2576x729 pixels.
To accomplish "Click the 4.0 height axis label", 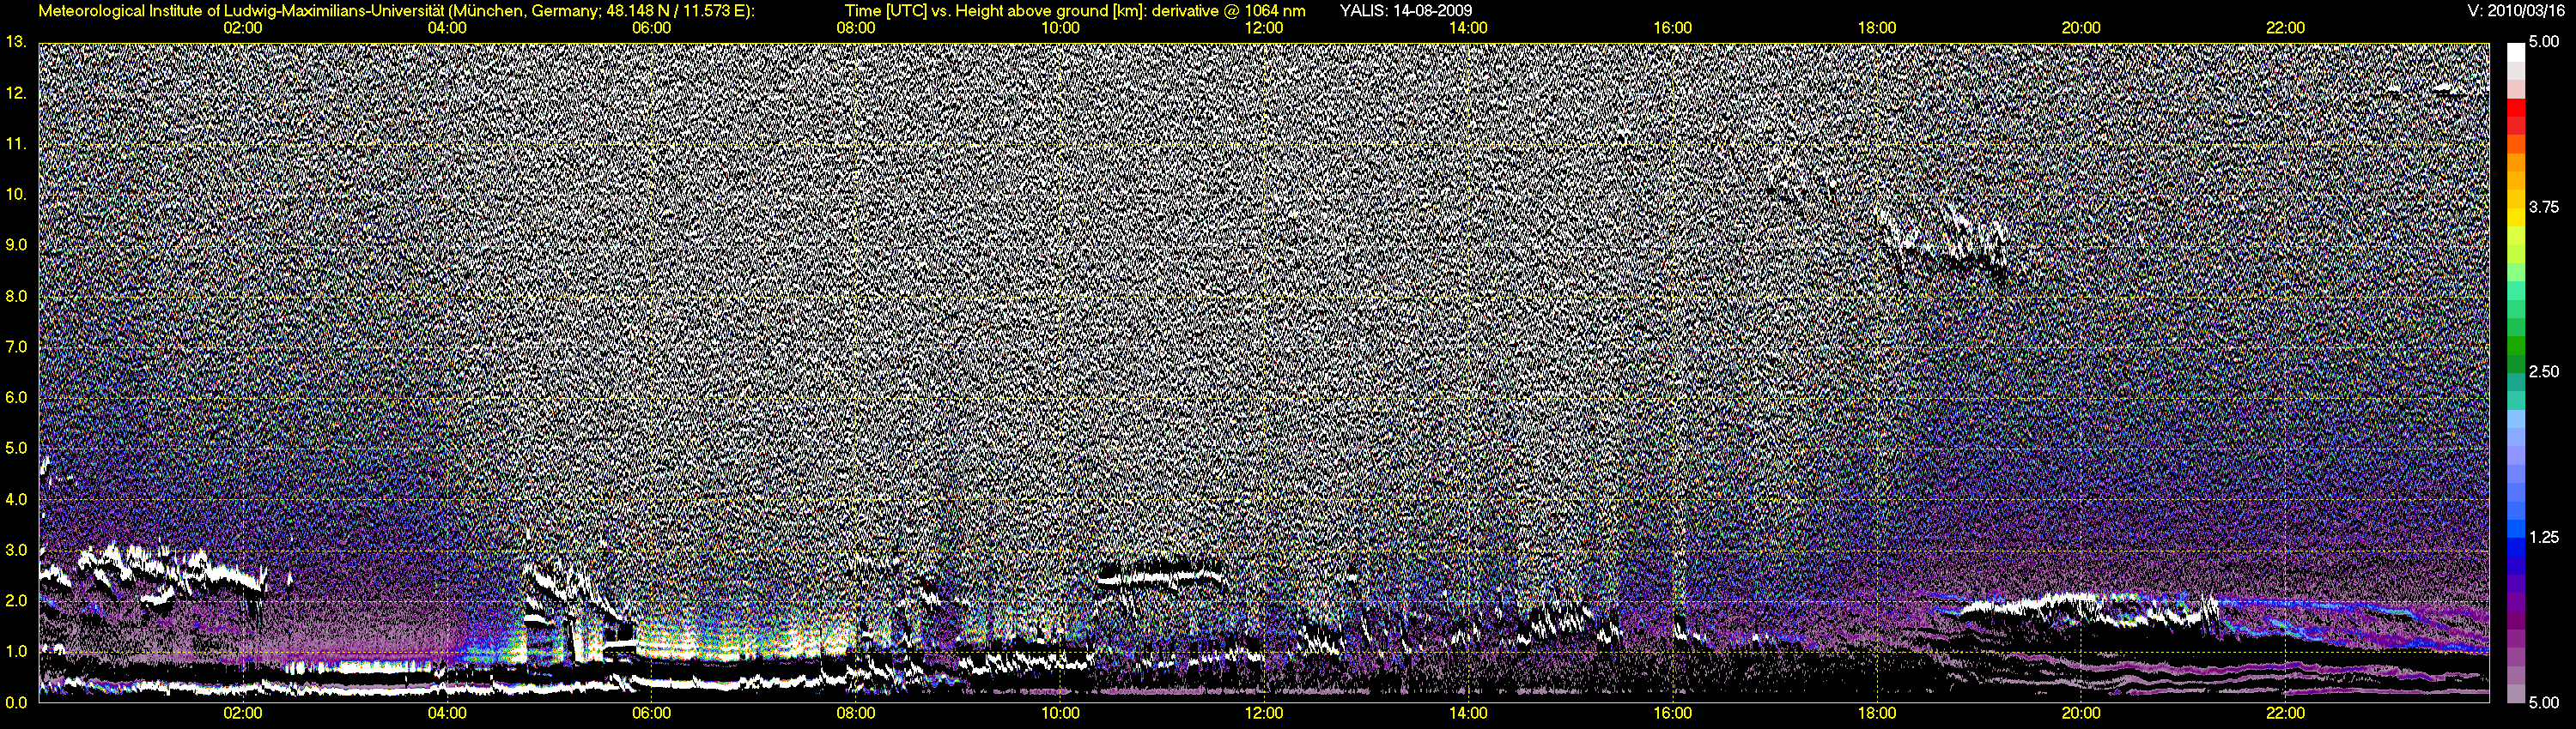I will pos(17,498).
